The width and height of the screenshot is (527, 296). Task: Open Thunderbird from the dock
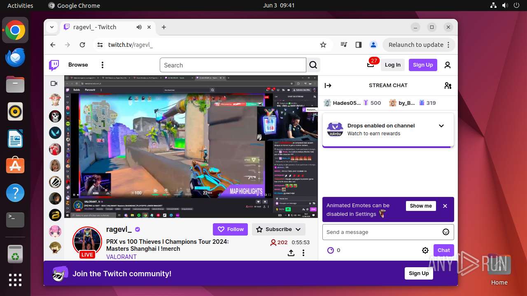click(15, 57)
